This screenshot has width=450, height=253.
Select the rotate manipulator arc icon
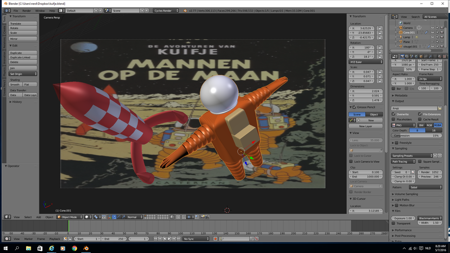pyautogui.click(x=119, y=217)
